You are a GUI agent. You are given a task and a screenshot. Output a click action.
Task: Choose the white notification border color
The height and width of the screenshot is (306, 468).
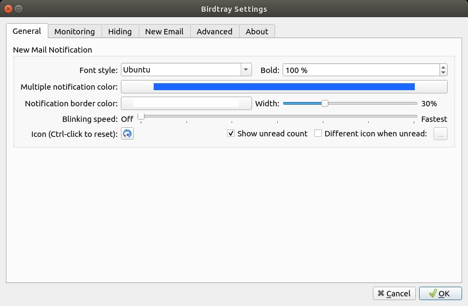(x=186, y=104)
